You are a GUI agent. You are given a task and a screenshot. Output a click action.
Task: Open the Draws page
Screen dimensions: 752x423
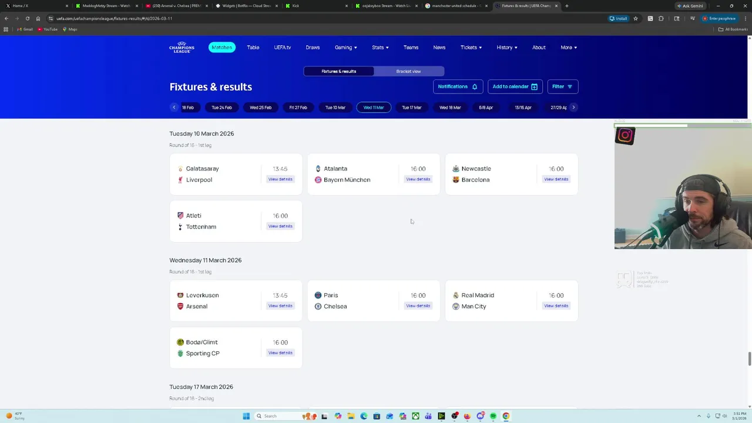(x=313, y=48)
